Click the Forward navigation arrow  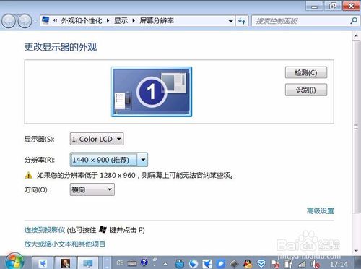25,21
